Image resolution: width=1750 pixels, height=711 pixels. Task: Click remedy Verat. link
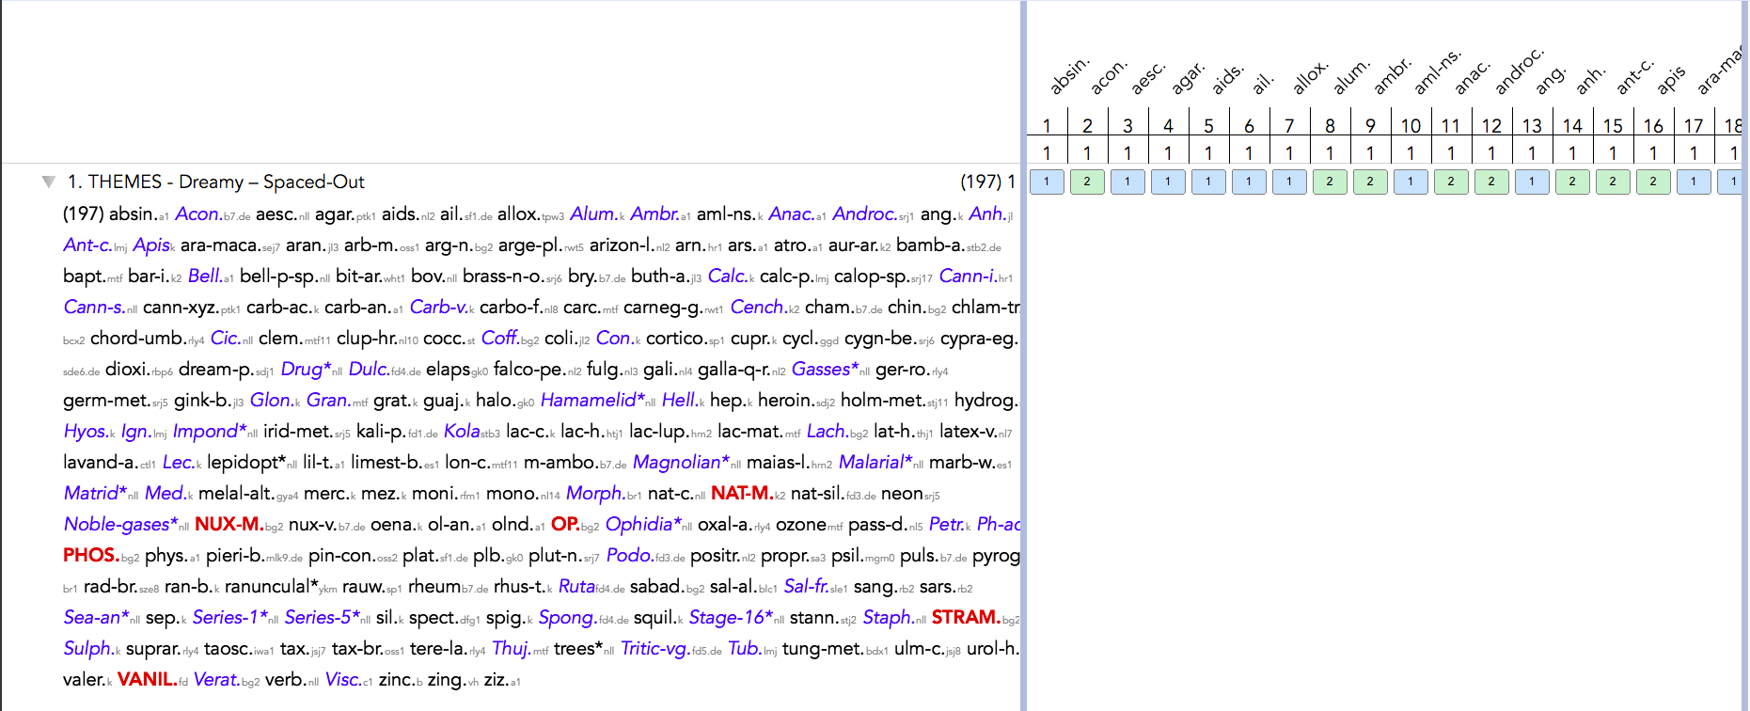point(216,679)
